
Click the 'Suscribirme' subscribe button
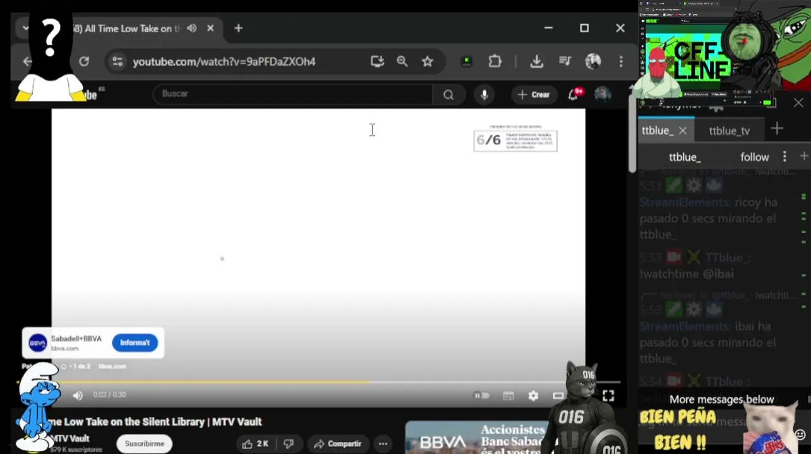pos(145,443)
